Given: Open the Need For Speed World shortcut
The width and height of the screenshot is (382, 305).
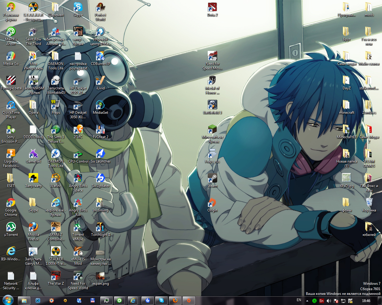Looking at the screenshot, I should point(78,280).
